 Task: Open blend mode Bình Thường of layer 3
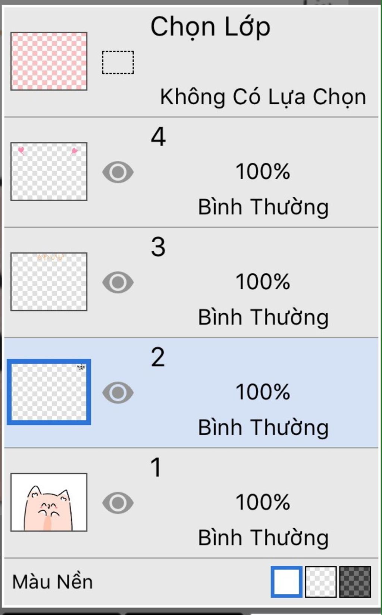[x=263, y=317]
